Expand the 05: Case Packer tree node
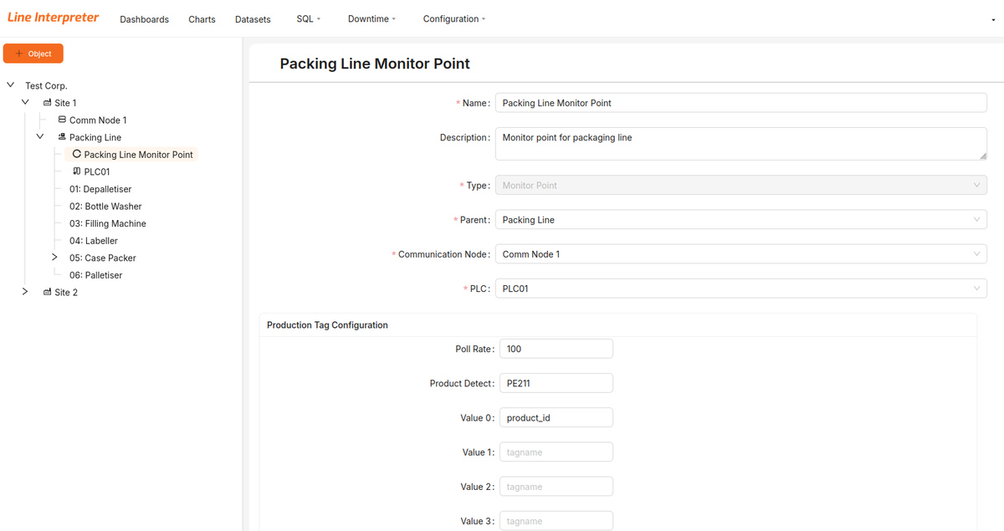This screenshot has height=531, width=1004. click(54, 258)
